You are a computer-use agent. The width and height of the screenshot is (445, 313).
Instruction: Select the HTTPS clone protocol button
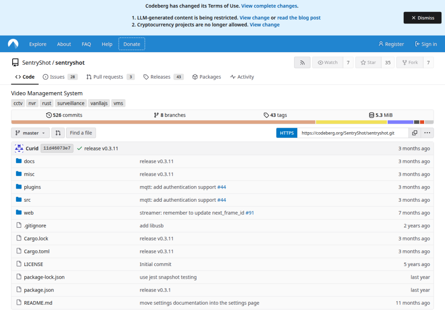[x=287, y=133]
